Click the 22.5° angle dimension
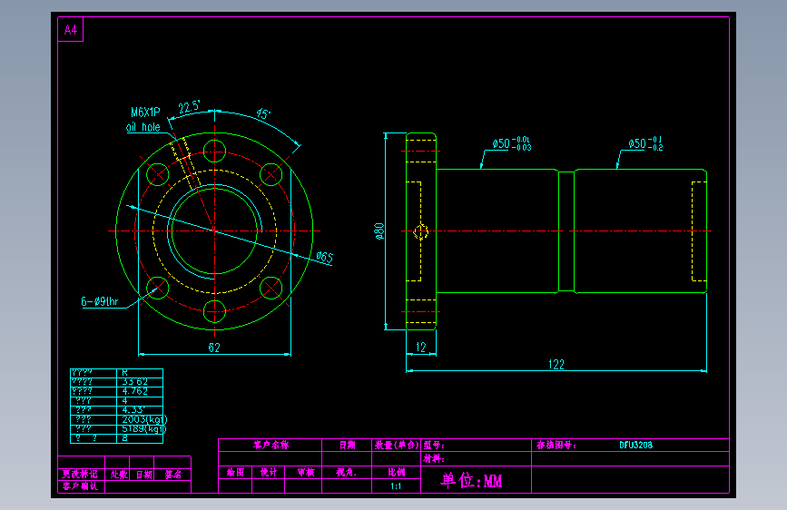Viewport: 787px width, 510px height. [x=189, y=107]
